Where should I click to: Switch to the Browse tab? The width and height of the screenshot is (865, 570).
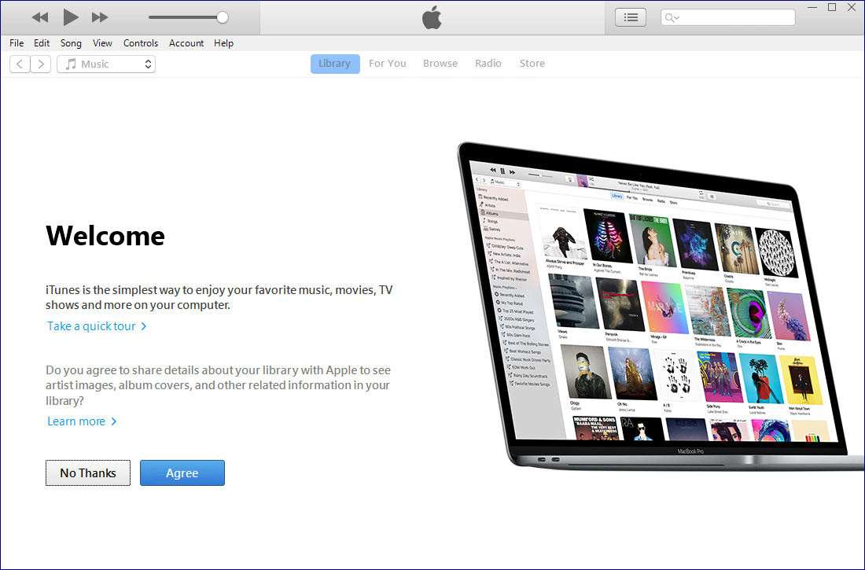pos(440,64)
